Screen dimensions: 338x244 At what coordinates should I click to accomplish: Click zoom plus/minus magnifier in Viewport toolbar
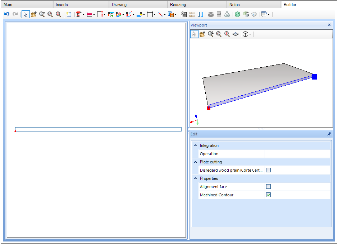point(211,34)
